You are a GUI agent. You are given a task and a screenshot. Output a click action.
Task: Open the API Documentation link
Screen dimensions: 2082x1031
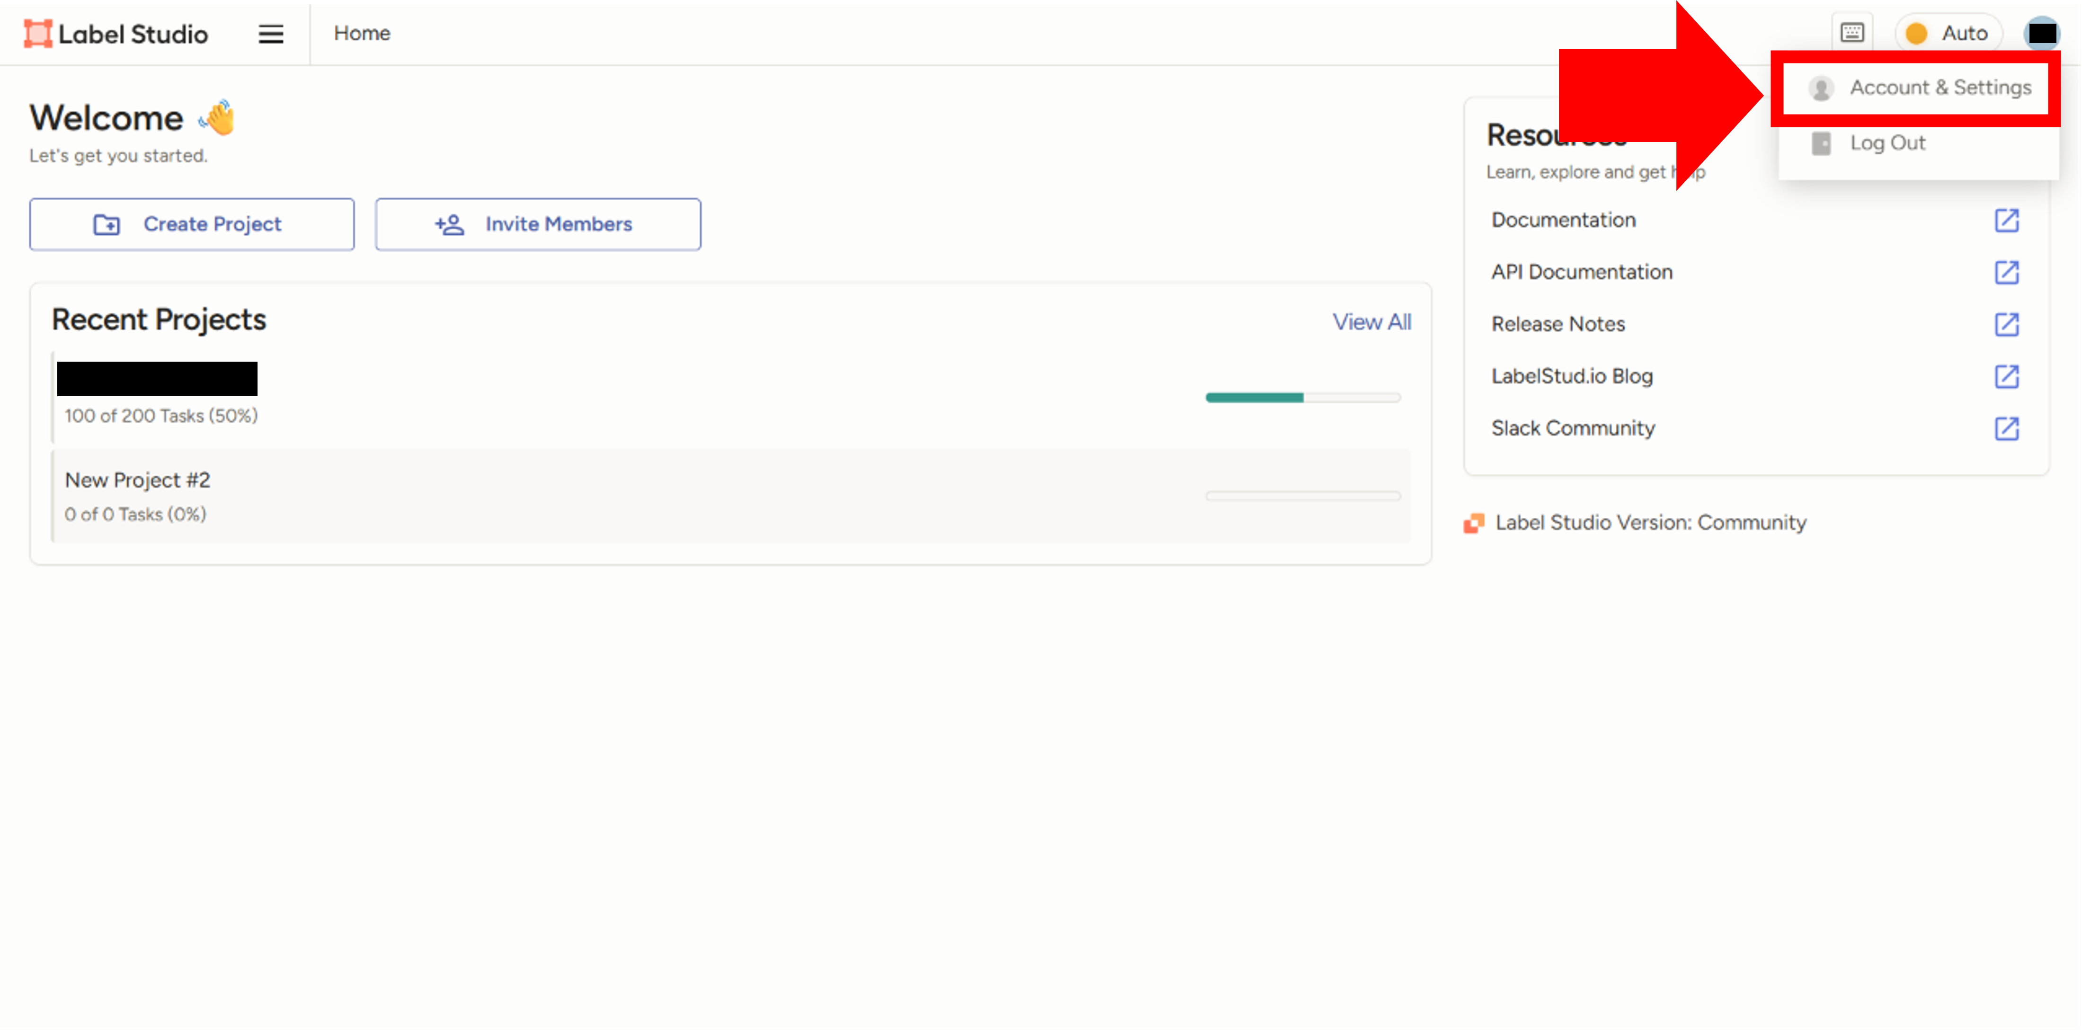(x=1582, y=272)
